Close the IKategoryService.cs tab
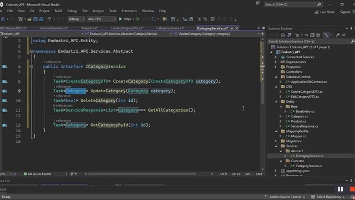 pyautogui.click(x=237, y=28)
